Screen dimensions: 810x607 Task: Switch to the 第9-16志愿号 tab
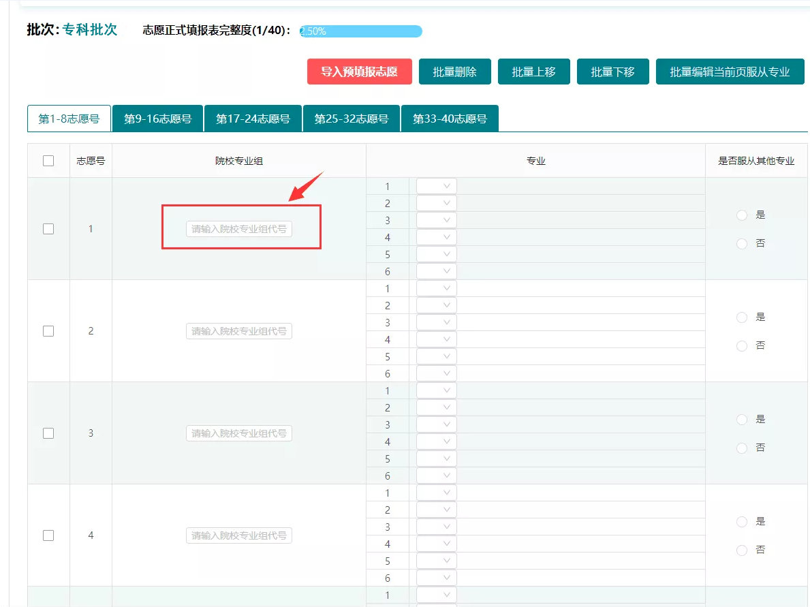[158, 119]
